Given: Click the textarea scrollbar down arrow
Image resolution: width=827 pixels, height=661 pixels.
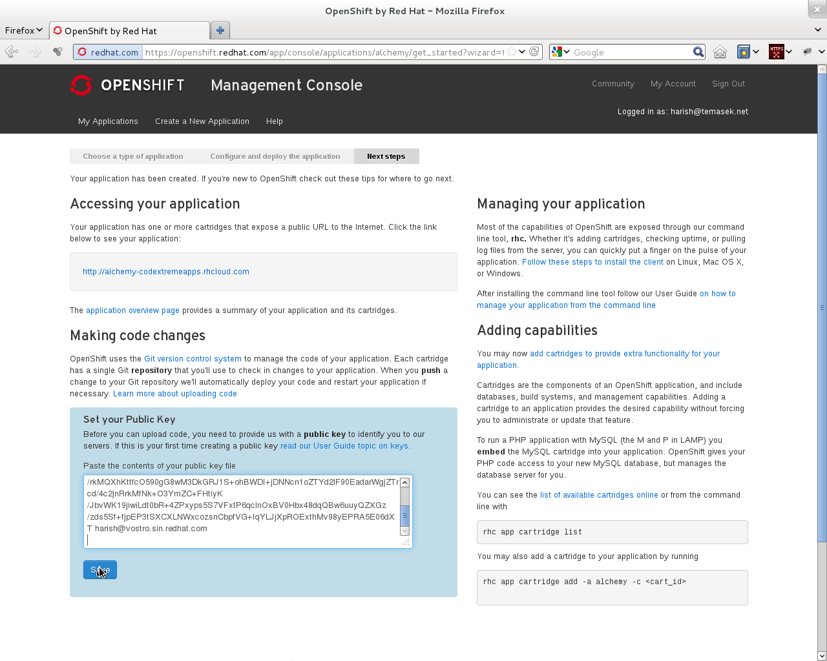Looking at the screenshot, I should click(x=405, y=531).
